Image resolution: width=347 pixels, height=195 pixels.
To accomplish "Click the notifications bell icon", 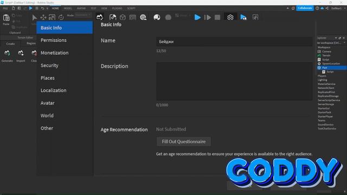I will point(293,8).
